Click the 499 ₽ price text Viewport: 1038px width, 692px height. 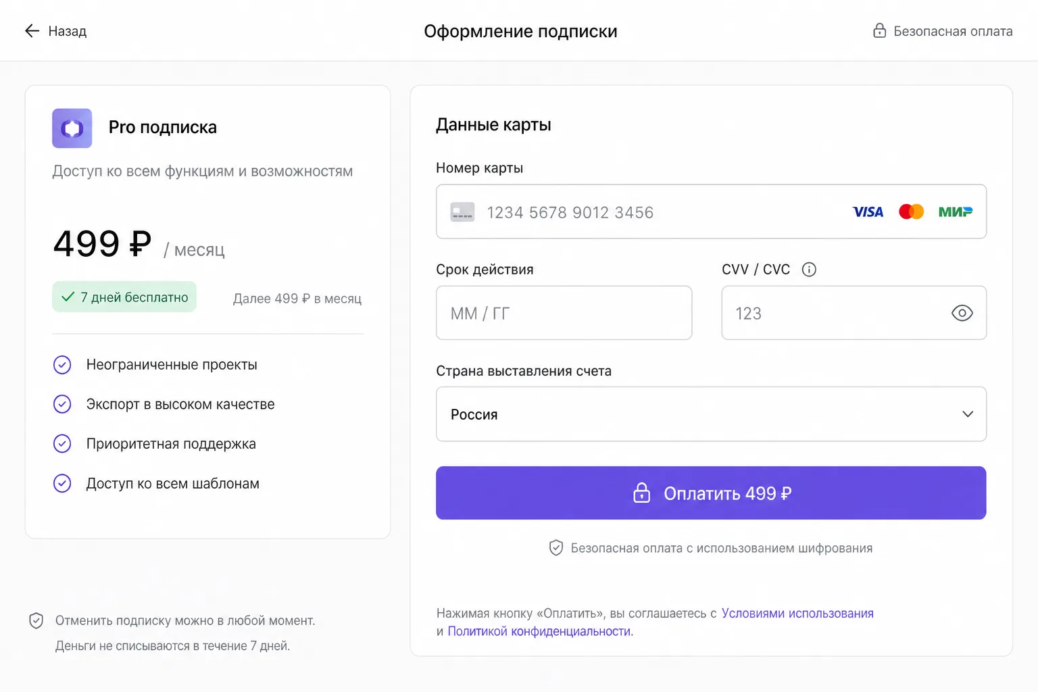(103, 244)
